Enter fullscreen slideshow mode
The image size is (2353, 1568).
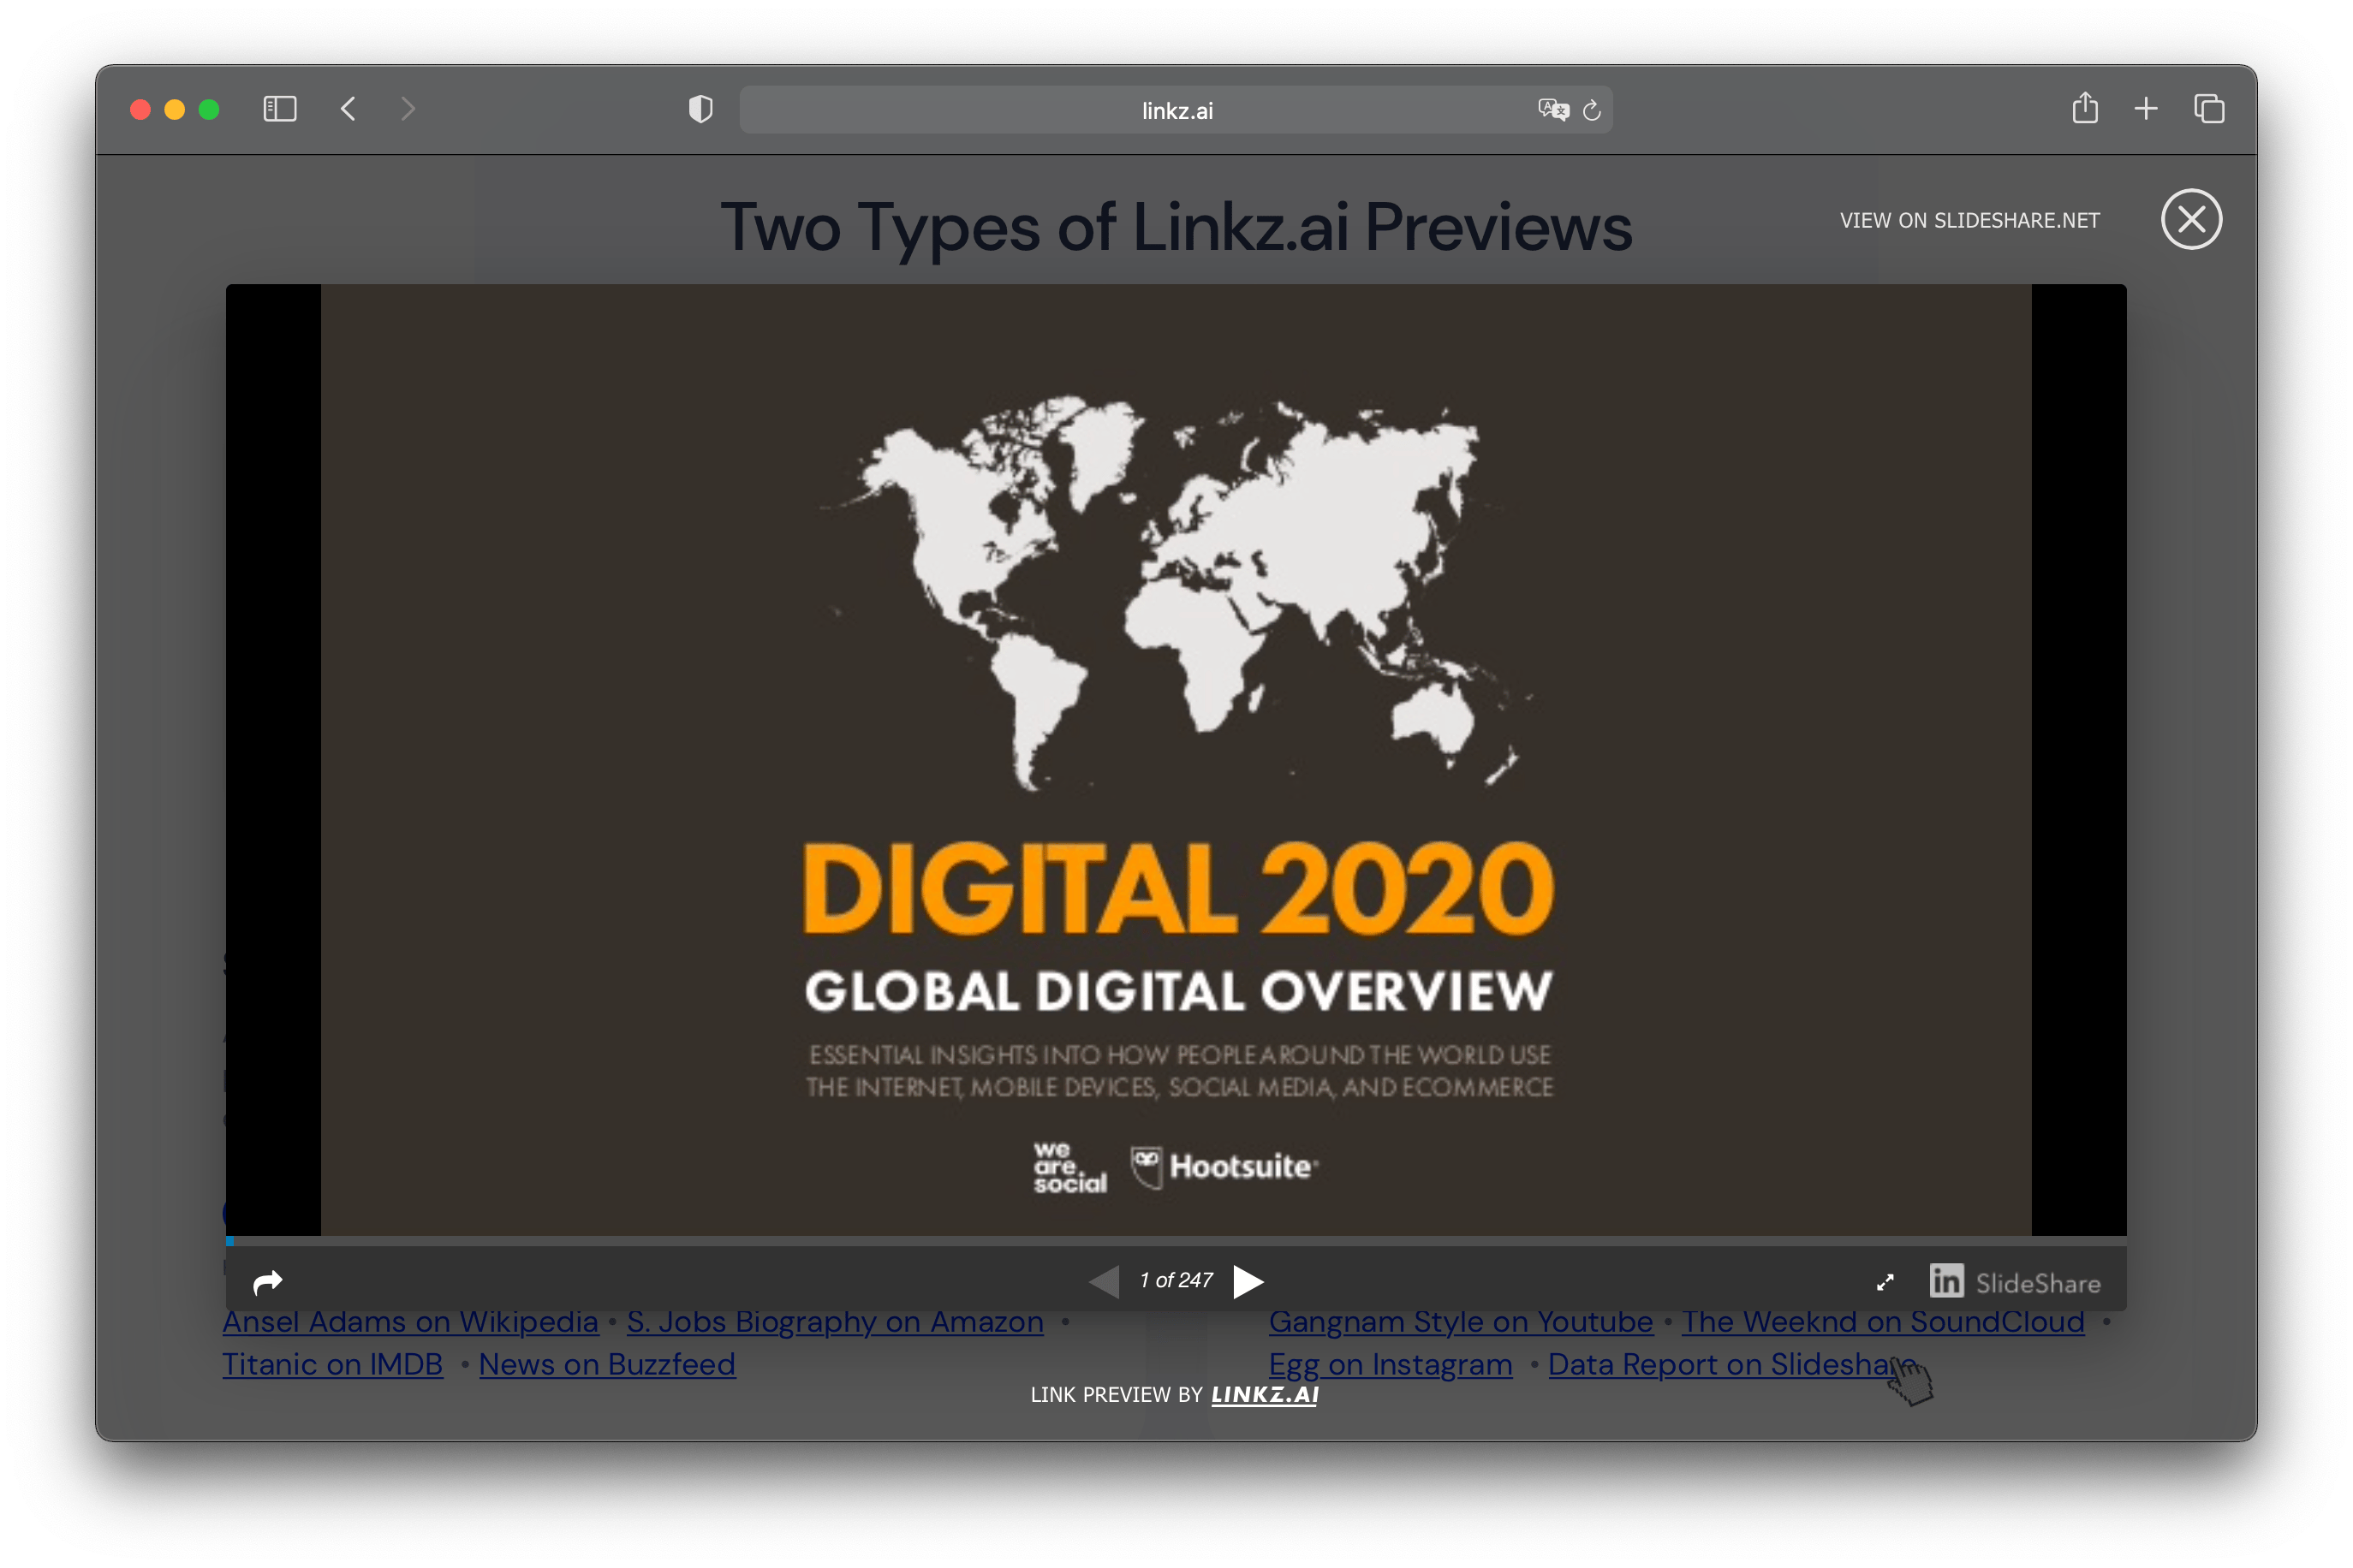tap(1885, 1282)
